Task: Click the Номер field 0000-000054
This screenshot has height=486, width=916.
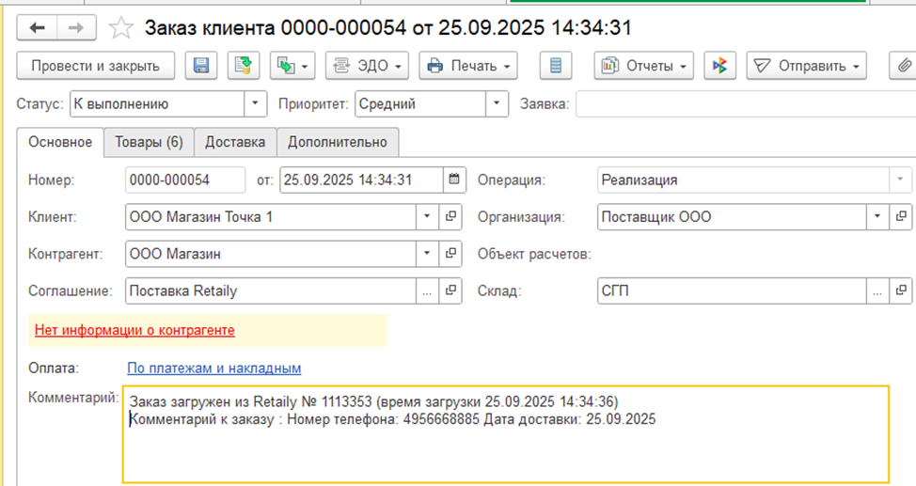Action: [185, 180]
